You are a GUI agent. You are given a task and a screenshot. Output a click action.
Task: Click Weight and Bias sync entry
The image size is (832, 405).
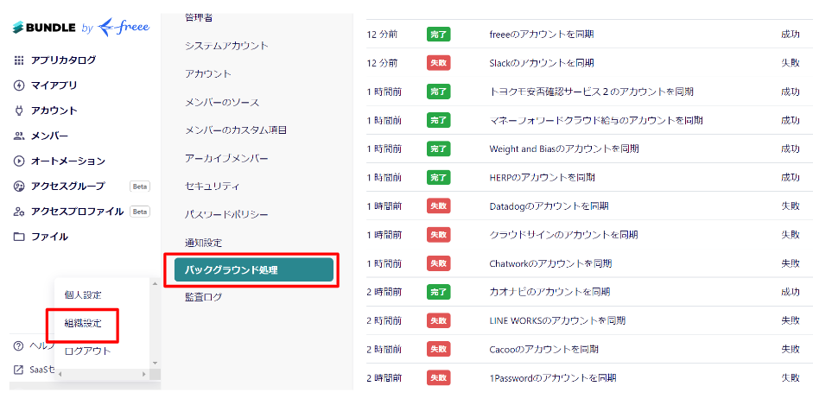click(564, 149)
